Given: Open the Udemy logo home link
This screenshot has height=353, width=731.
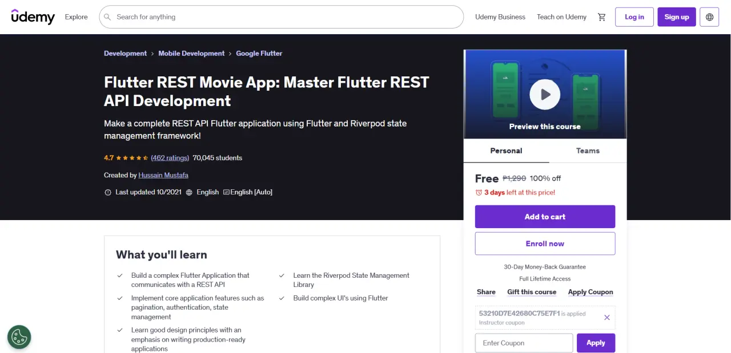Looking at the screenshot, I should pos(33,17).
